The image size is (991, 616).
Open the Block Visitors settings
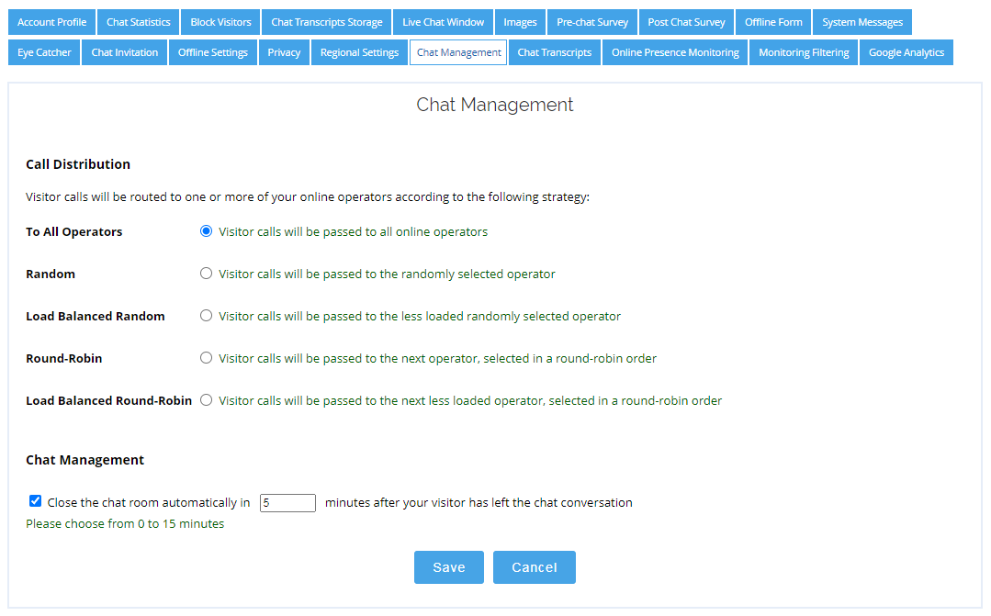tap(220, 21)
